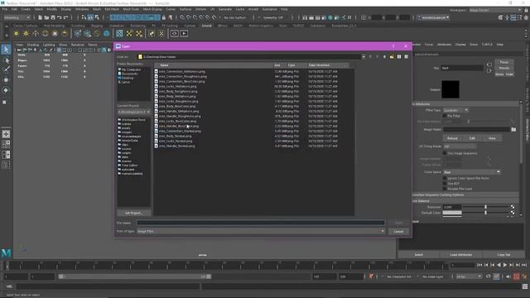Open the viewport Shading menu
Viewport: 530px width, 298px height.
tap(33, 45)
